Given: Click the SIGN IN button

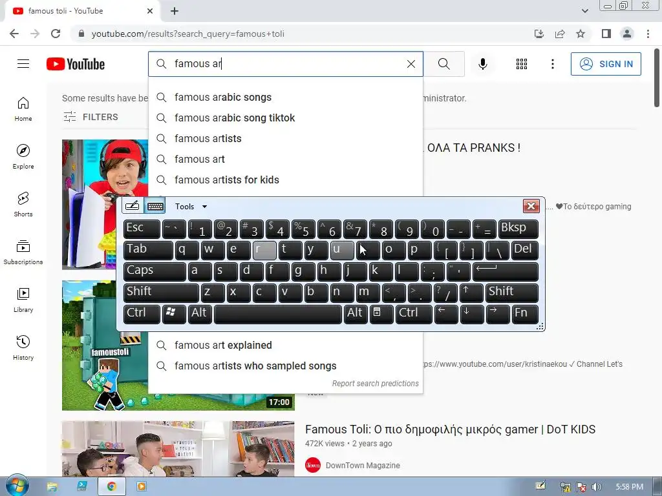Looking at the screenshot, I should [606, 64].
